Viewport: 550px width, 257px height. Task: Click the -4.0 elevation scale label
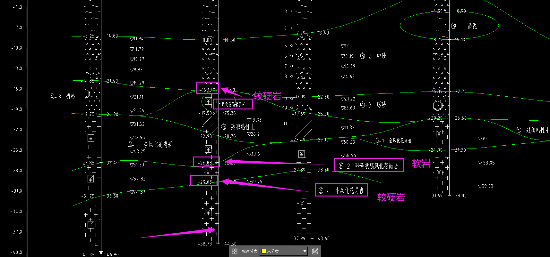[17, 7]
